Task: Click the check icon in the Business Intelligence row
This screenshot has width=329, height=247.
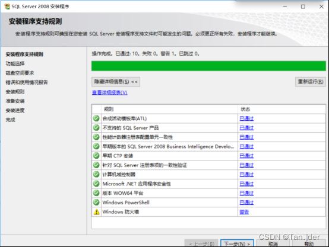Action: coord(96,146)
